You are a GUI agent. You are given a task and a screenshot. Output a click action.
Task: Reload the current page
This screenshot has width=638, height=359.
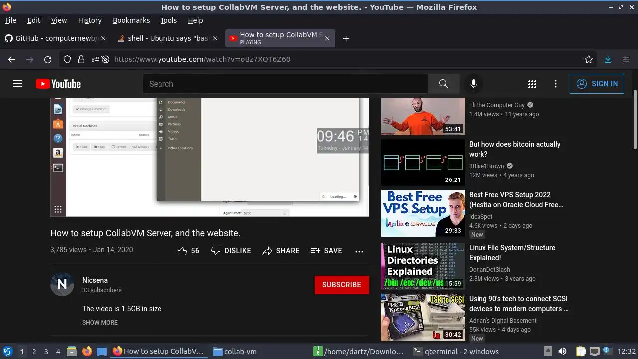point(48,59)
